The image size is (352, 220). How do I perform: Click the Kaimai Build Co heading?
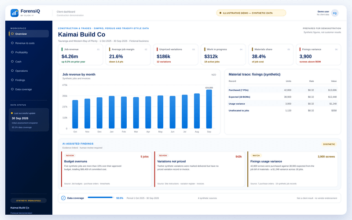(82, 35)
